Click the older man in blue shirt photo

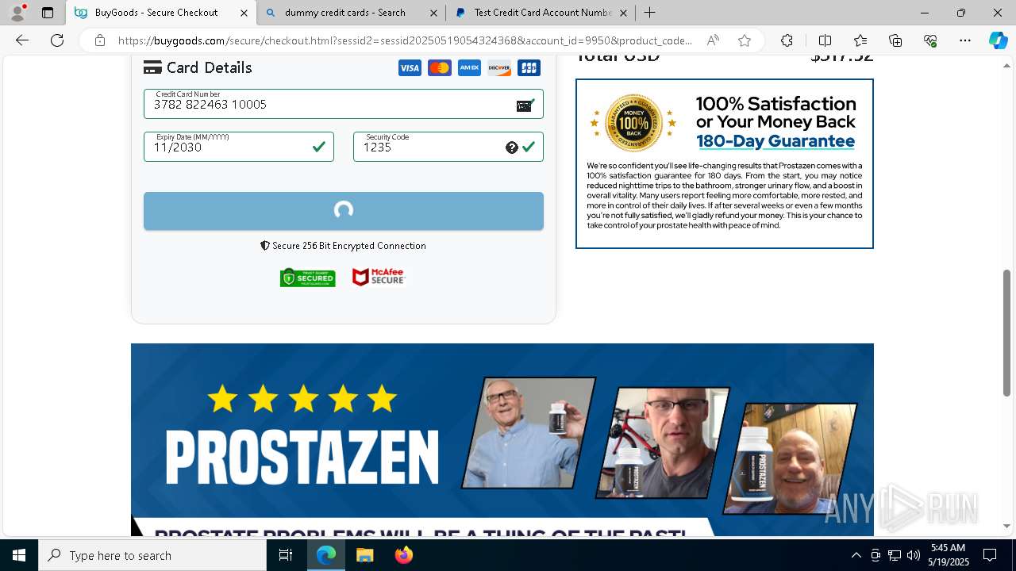528,432
